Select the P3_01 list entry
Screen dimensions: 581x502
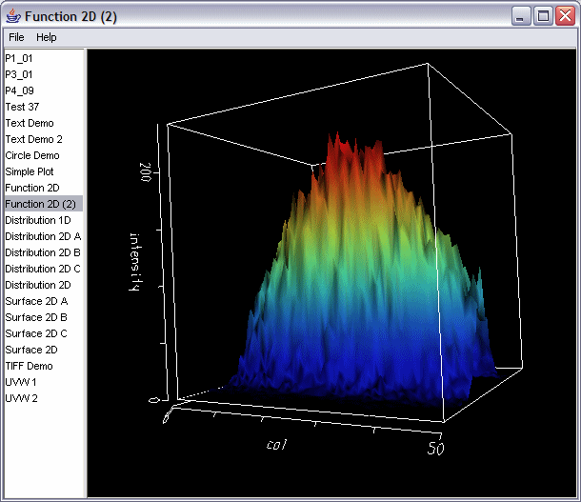pyautogui.click(x=19, y=74)
